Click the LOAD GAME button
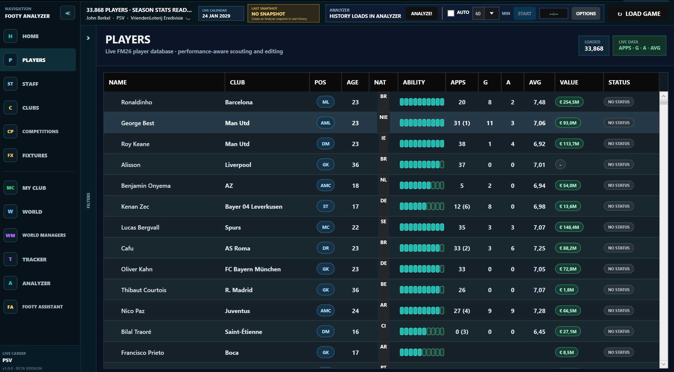The height and width of the screenshot is (372, 674). pos(639,14)
